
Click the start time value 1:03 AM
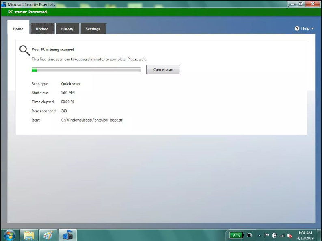(68, 93)
